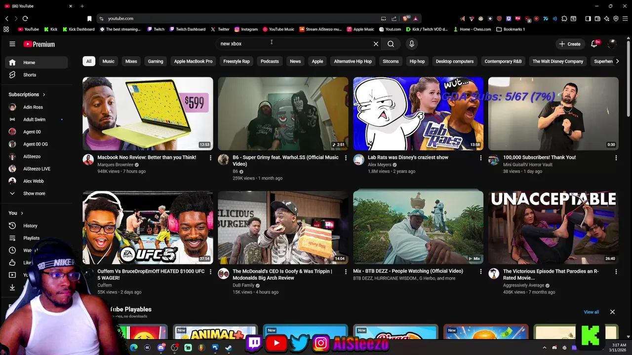Open more options for Victorious Episode video

pyautogui.click(x=616, y=272)
